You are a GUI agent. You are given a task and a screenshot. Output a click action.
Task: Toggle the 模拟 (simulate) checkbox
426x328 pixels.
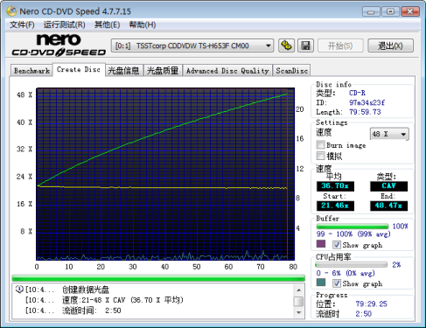pyautogui.click(x=321, y=156)
